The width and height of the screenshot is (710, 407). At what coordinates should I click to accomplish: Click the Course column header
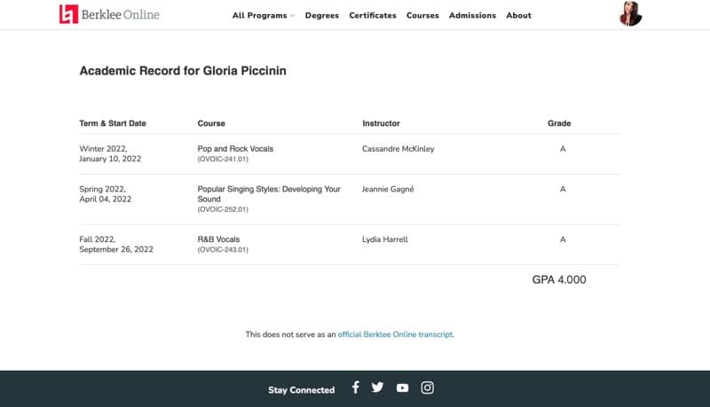211,123
